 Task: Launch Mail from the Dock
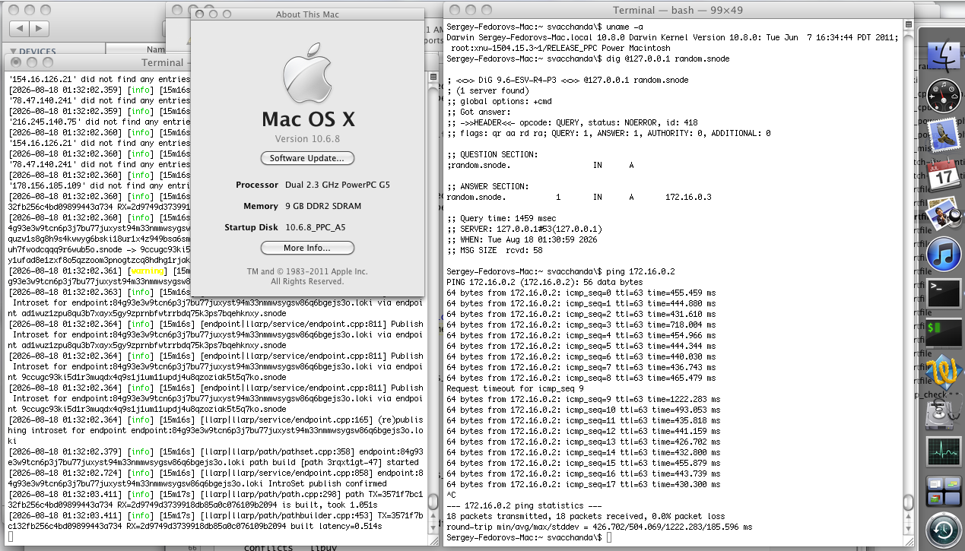[x=944, y=136]
